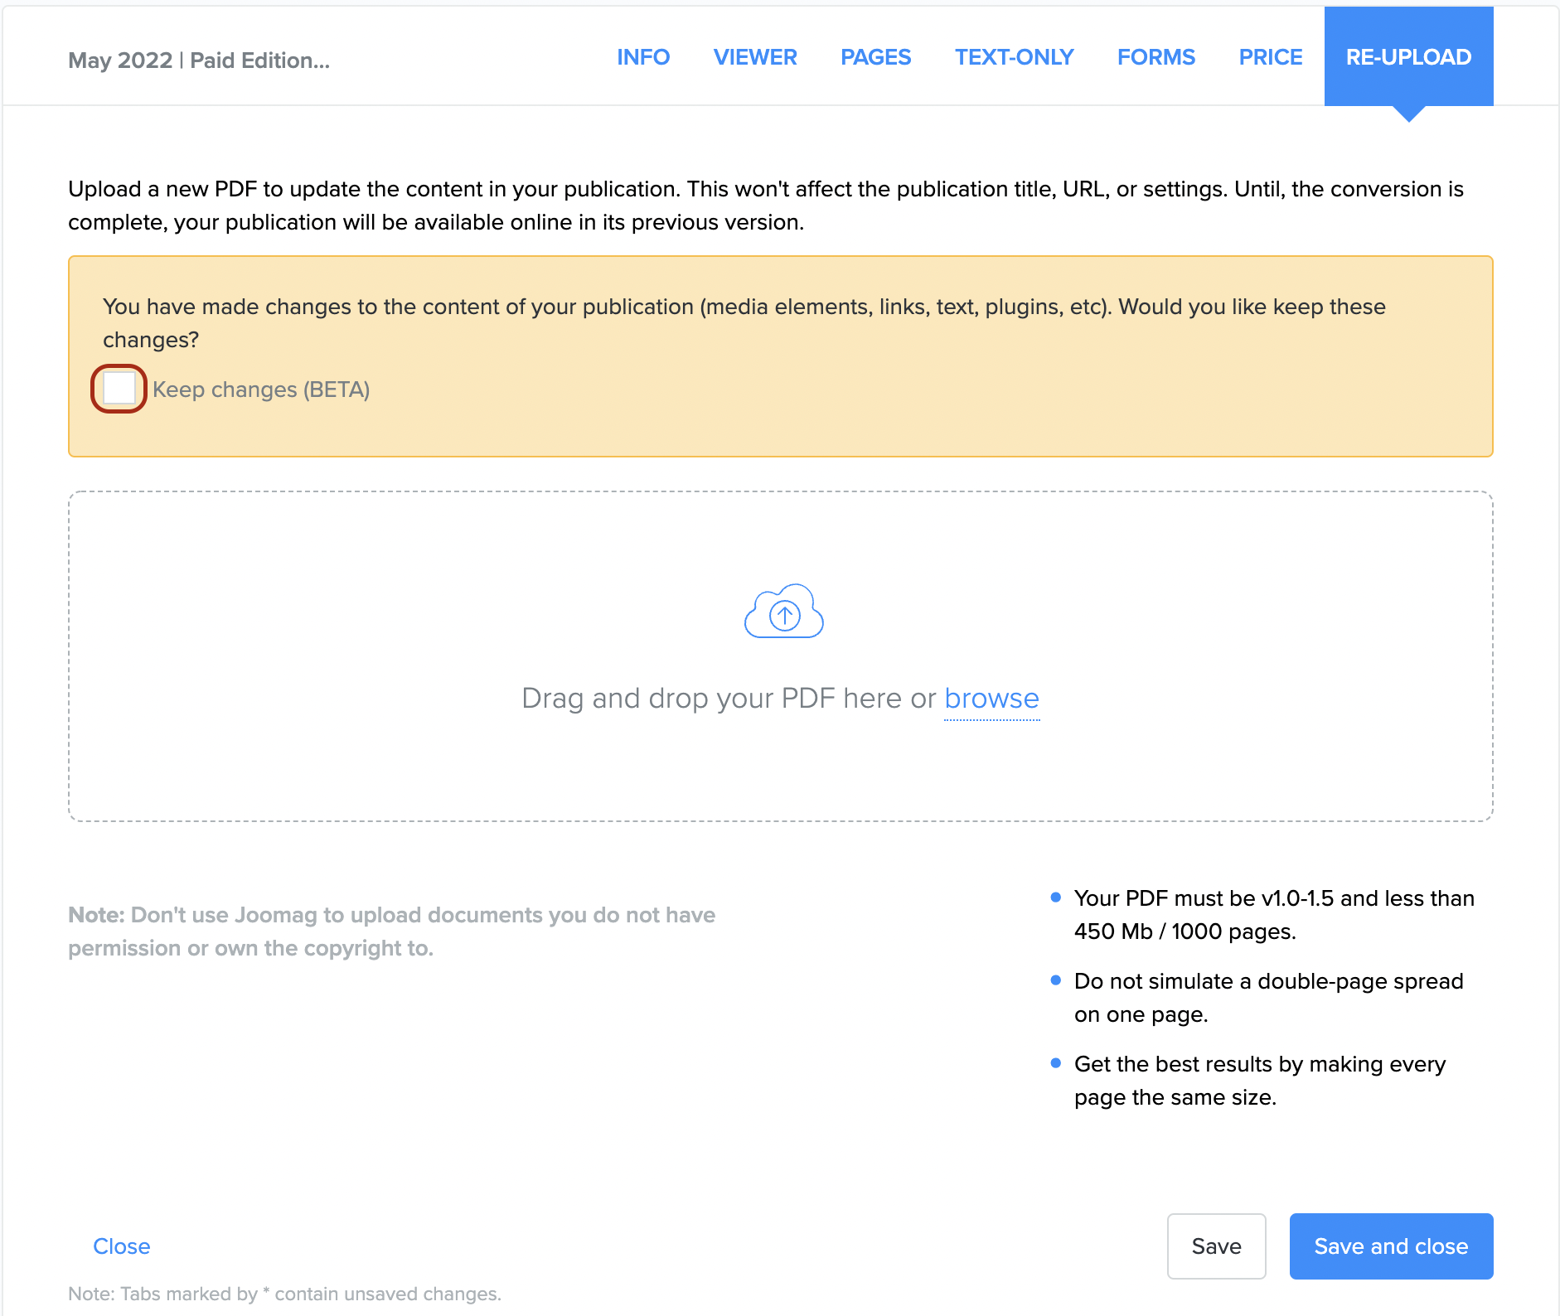1560x1316 pixels.
Task: Click the "Drag and drop your PDF" text
Action: pos(728,699)
